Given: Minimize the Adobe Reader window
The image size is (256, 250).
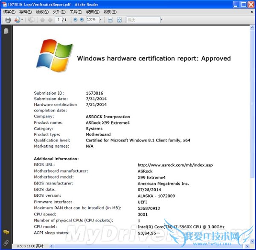Looking at the screenshot, I should pos(236,4).
